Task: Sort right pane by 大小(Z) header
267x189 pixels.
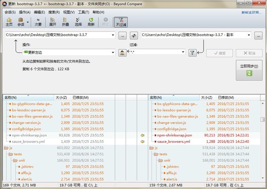Action: [208, 97]
